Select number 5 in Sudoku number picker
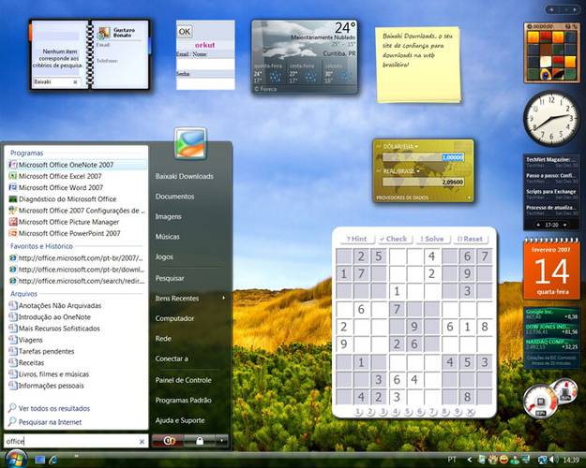This screenshot has width=586, height=468. (x=408, y=411)
